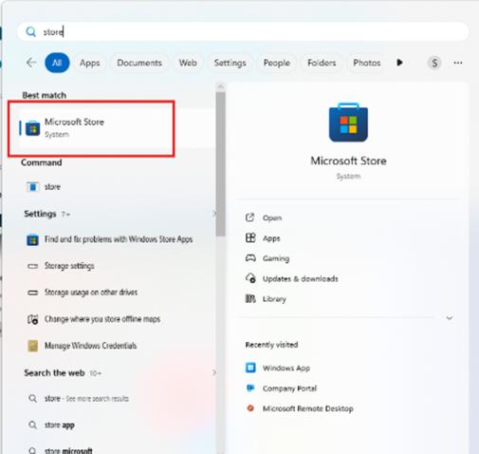Image resolution: width=479 pixels, height=454 pixels.
Task: Select the Apps filter tab
Action: coord(90,63)
